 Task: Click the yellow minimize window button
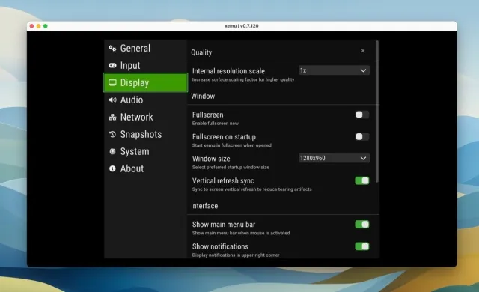pyautogui.click(x=38, y=26)
